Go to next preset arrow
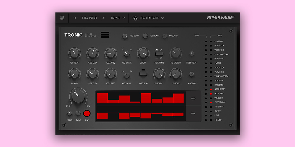 coord(103,18)
